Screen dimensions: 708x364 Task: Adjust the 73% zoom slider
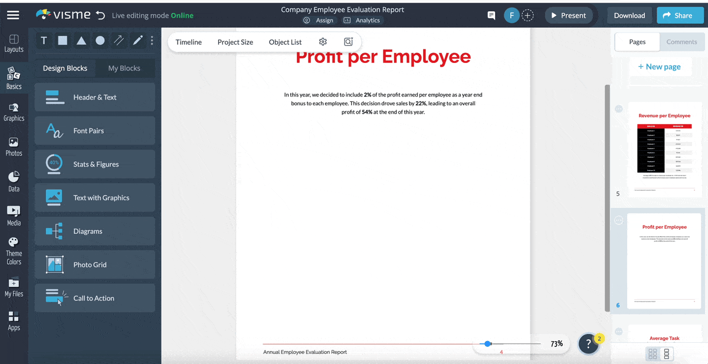[x=487, y=343]
